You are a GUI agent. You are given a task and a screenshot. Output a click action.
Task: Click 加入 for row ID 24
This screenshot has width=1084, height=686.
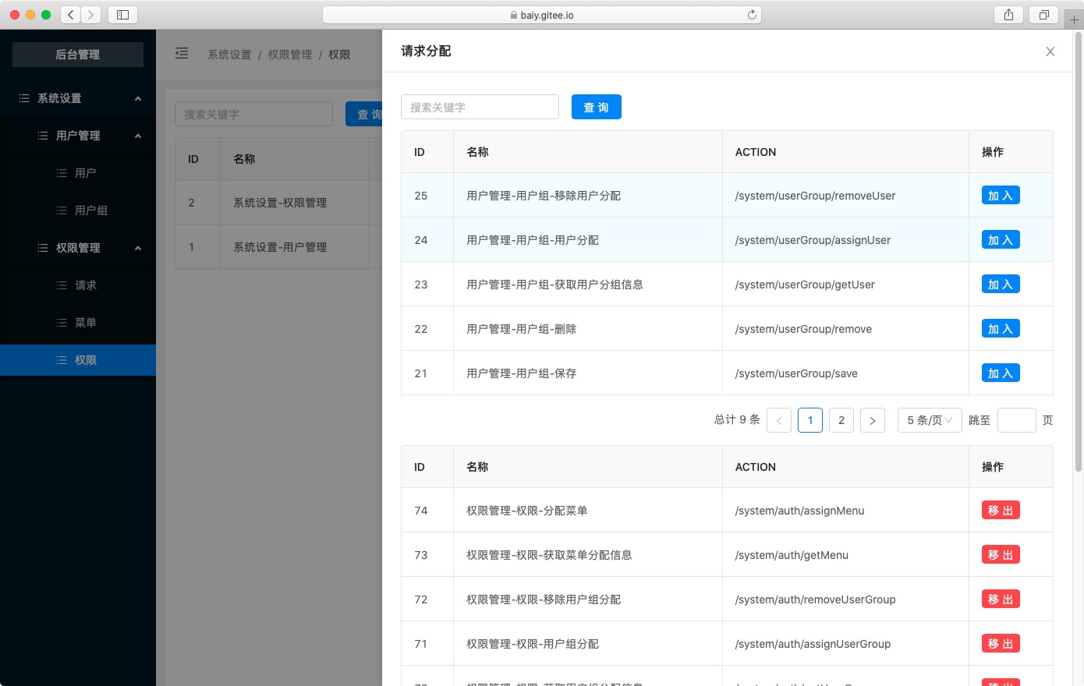(x=1001, y=240)
